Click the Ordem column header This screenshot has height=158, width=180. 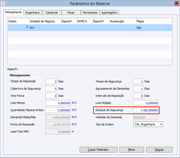19,21
